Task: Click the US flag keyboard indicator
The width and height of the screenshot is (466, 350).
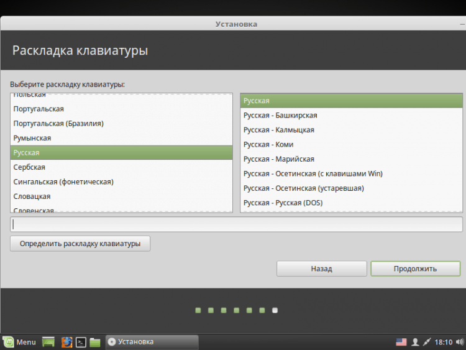Action: (401, 342)
